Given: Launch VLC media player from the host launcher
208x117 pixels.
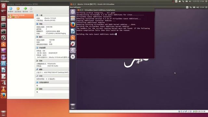Looking at the screenshot, I should [x=3, y=89].
